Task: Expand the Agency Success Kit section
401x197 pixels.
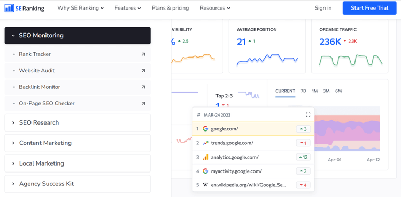Action: (78, 184)
